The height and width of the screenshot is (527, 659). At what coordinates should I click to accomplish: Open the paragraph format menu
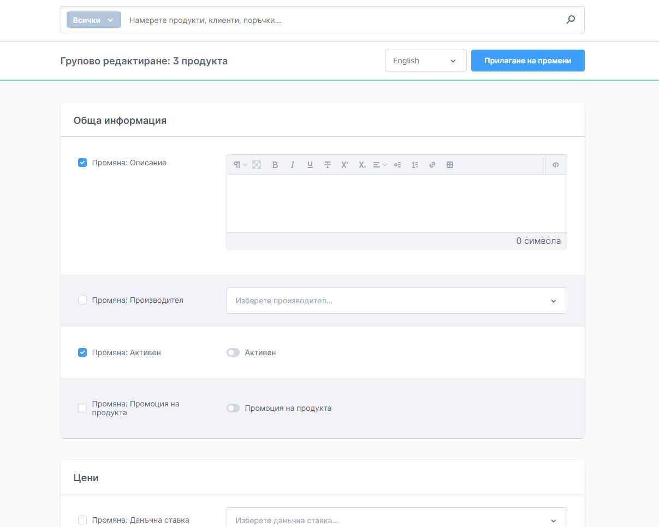tap(240, 165)
